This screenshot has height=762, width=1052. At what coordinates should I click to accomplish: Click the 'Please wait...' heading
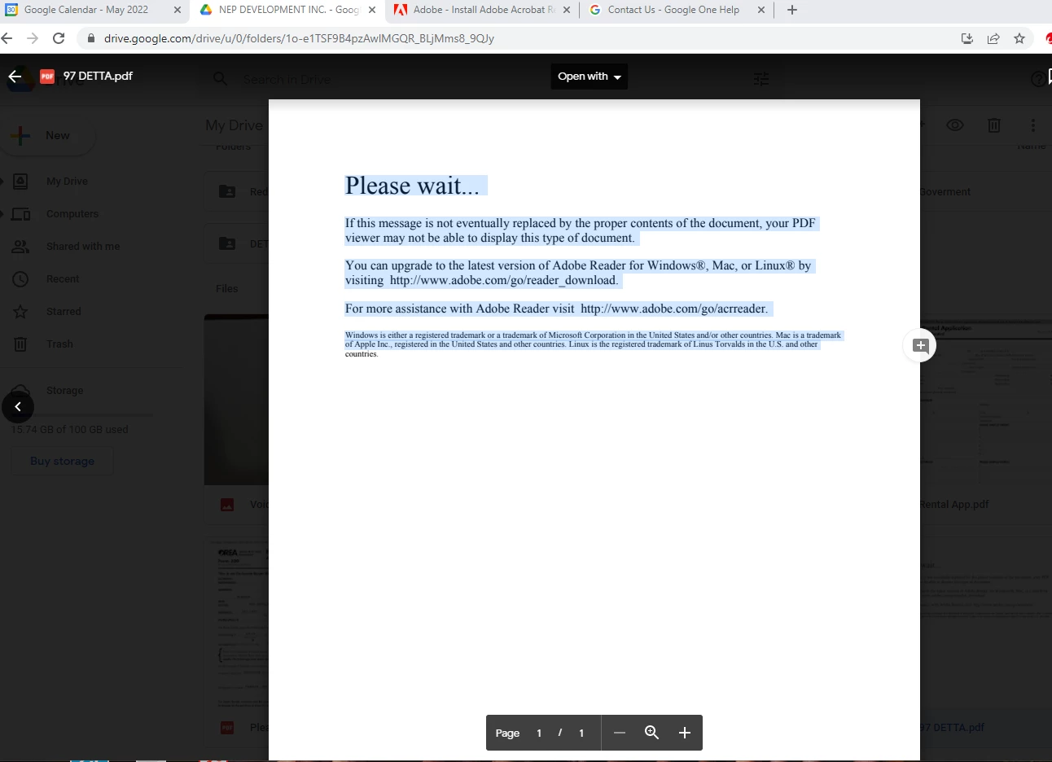click(412, 186)
